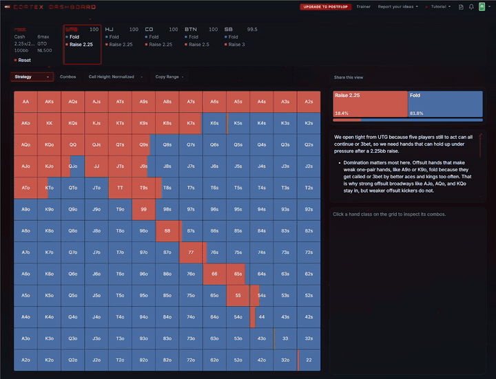Select the A2s hand cell
This screenshot has width=496, height=379.
click(309, 102)
